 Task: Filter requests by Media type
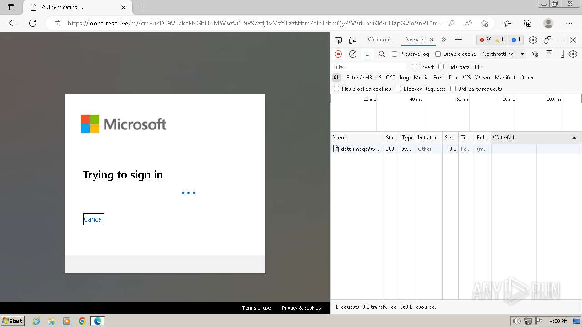click(421, 78)
